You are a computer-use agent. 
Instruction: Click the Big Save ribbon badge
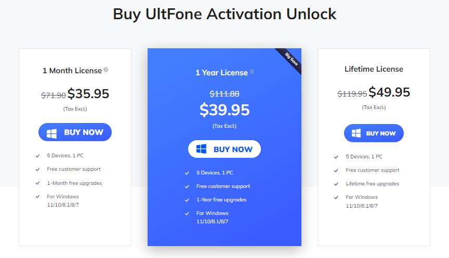[x=290, y=60]
